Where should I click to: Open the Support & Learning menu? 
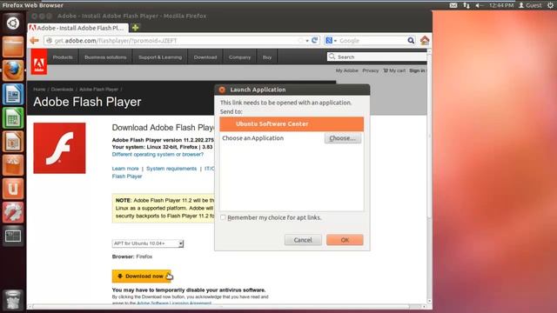tap(160, 57)
